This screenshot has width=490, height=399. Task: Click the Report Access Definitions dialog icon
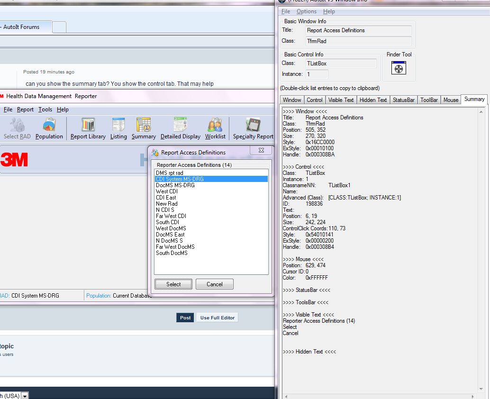click(155, 153)
